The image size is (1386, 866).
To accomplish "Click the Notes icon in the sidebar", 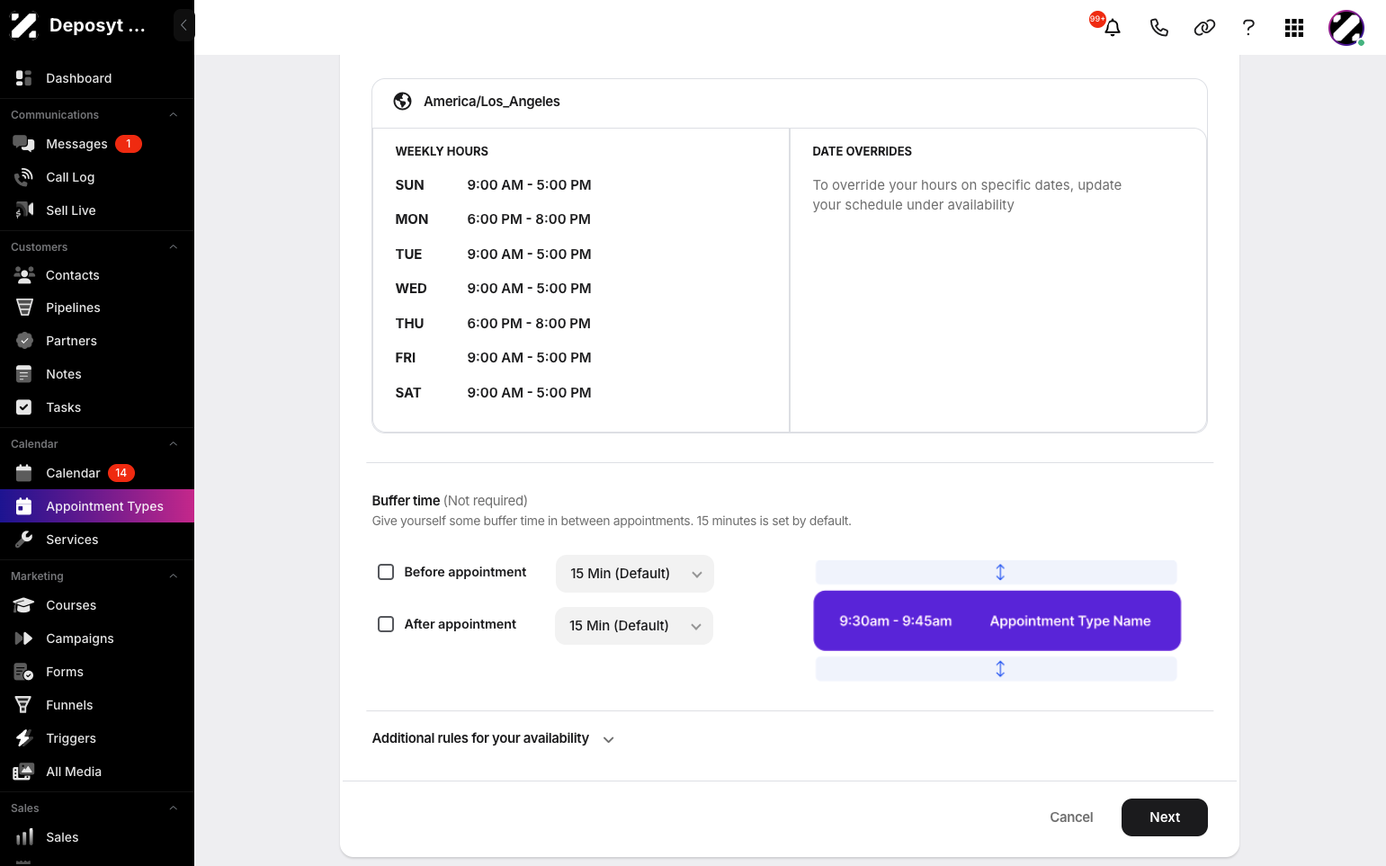I will 24,374.
